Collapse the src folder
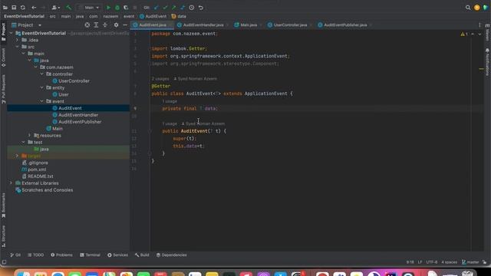491x276 pixels. [x=17, y=47]
